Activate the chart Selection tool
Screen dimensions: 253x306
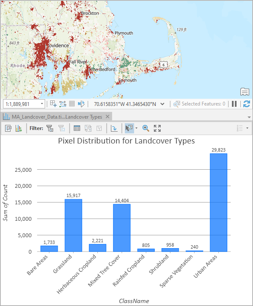129,128
